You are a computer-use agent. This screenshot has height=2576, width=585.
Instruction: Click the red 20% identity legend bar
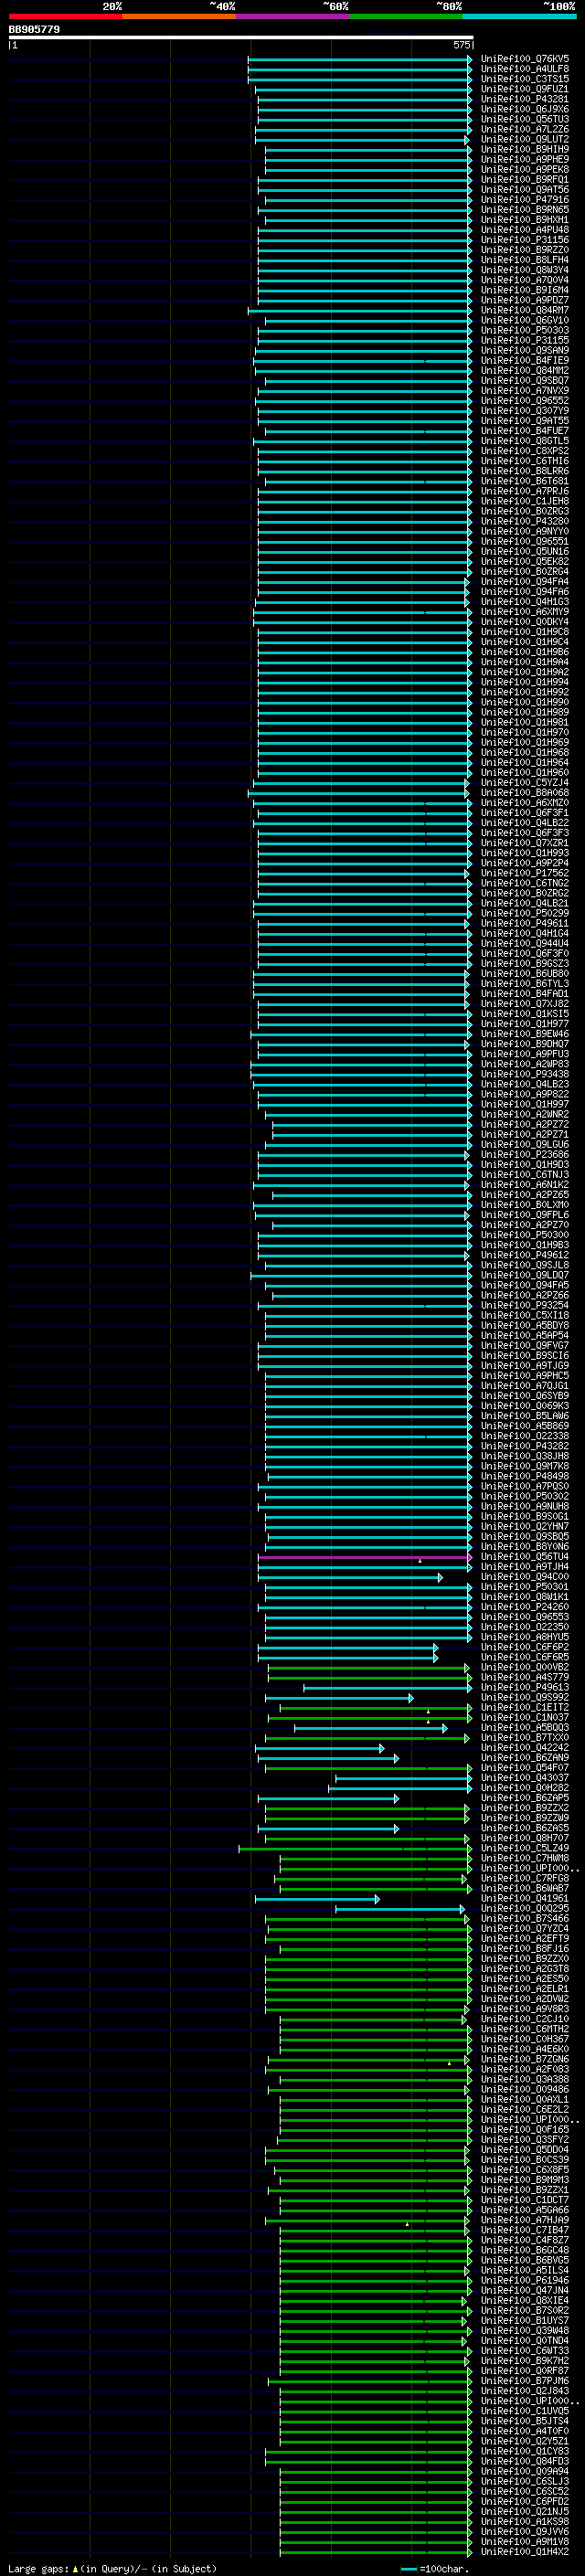(x=65, y=16)
